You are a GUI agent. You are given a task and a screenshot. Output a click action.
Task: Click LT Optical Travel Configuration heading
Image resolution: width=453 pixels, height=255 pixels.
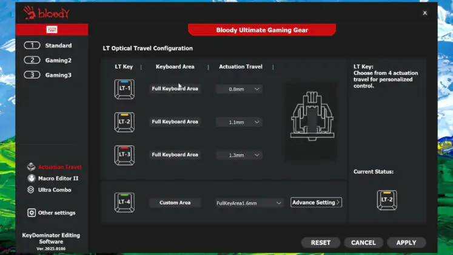(x=147, y=49)
